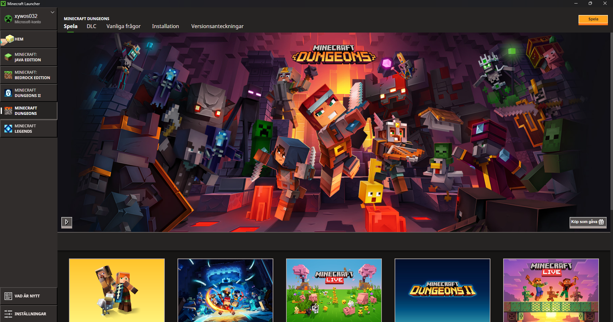
Task: Click the gift icon on Köp som gåva
Action: (601, 222)
